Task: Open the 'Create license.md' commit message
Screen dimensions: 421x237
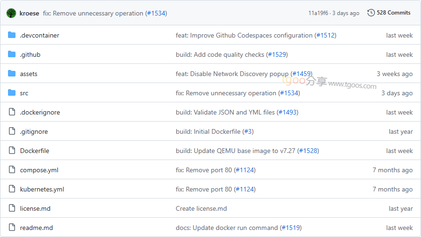Action: [201, 208]
